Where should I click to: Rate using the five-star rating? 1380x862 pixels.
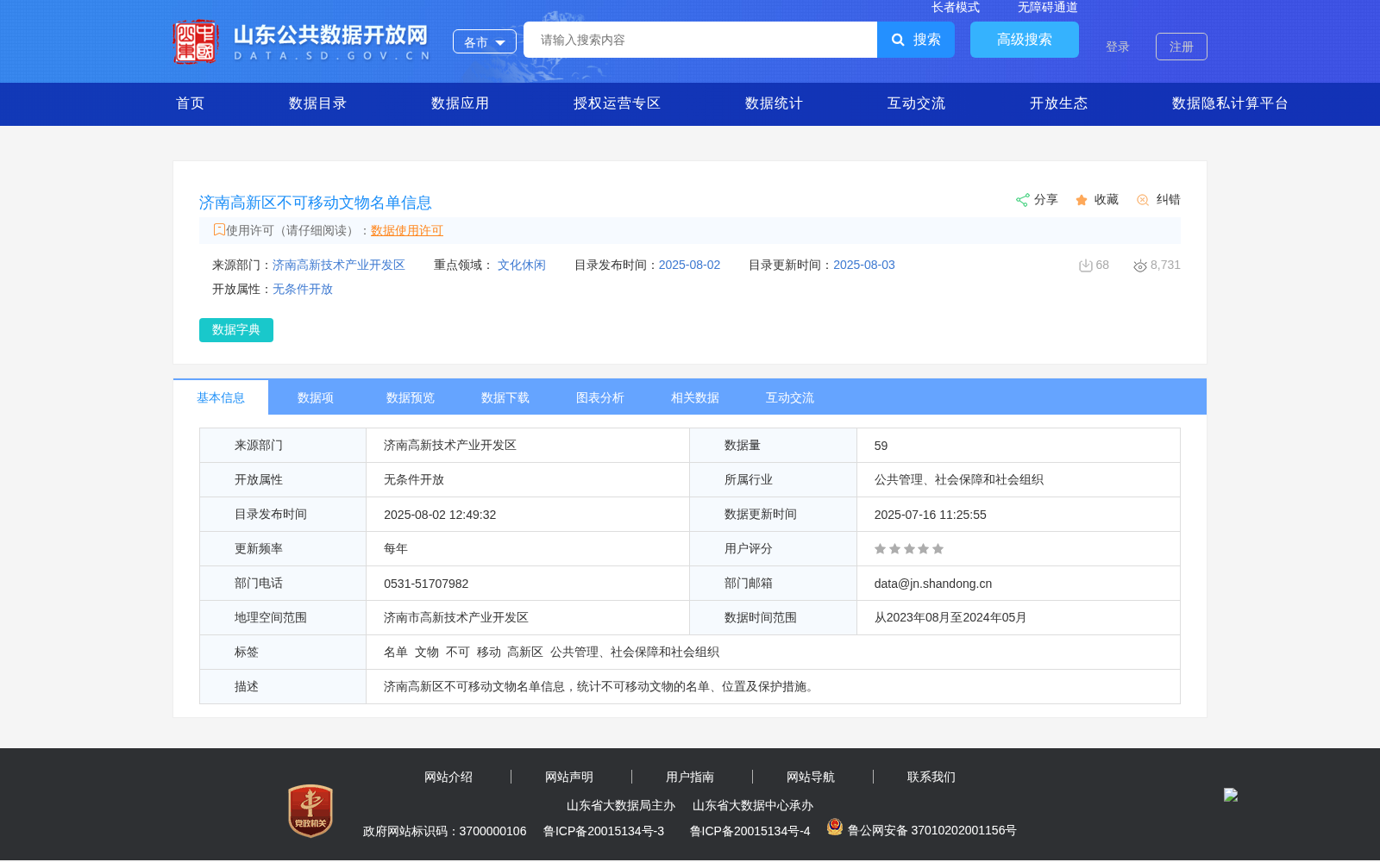tap(909, 549)
